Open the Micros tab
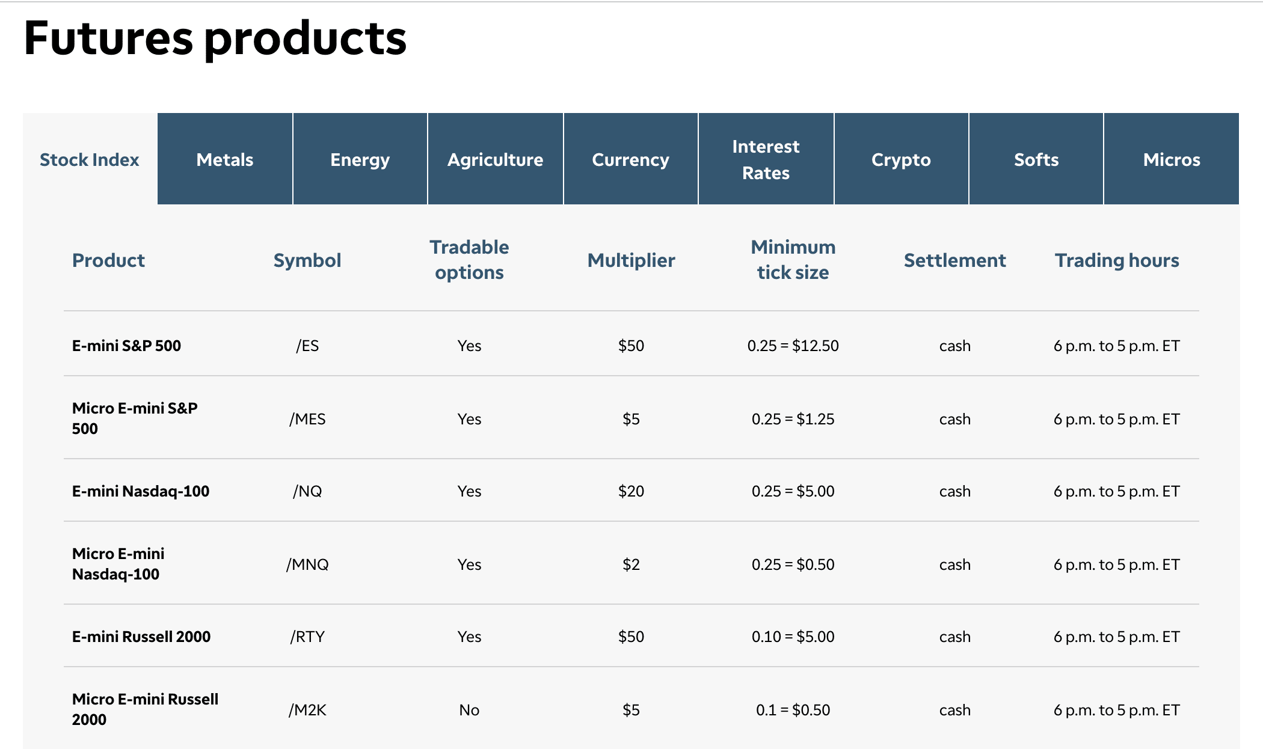 1172,159
